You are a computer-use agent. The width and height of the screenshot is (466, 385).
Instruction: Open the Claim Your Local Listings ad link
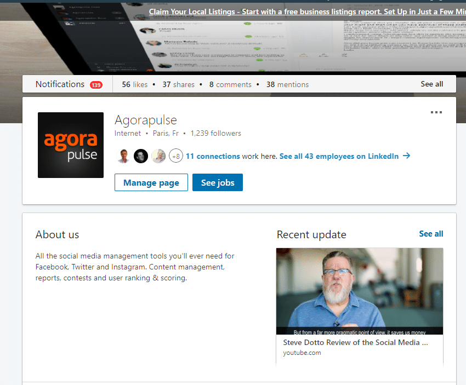308,12
